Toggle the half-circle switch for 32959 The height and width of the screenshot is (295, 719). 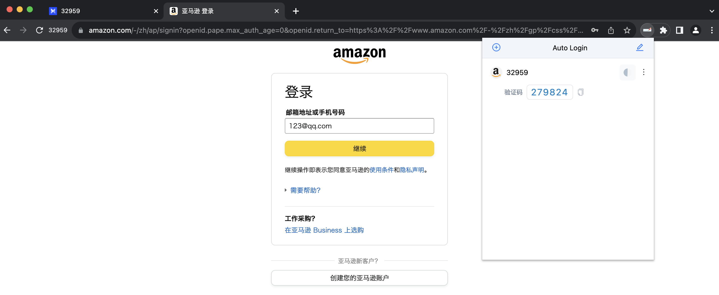pyautogui.click(x=627, y=72)
